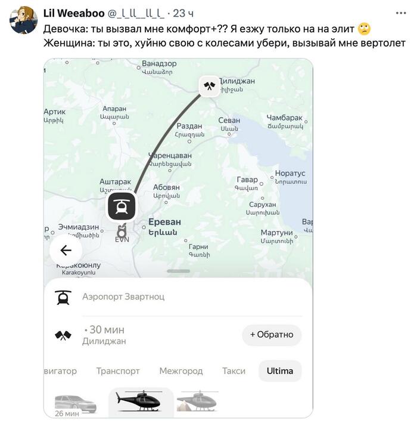
Task: Open the Межгород tab
Action: tap(181, 371)
